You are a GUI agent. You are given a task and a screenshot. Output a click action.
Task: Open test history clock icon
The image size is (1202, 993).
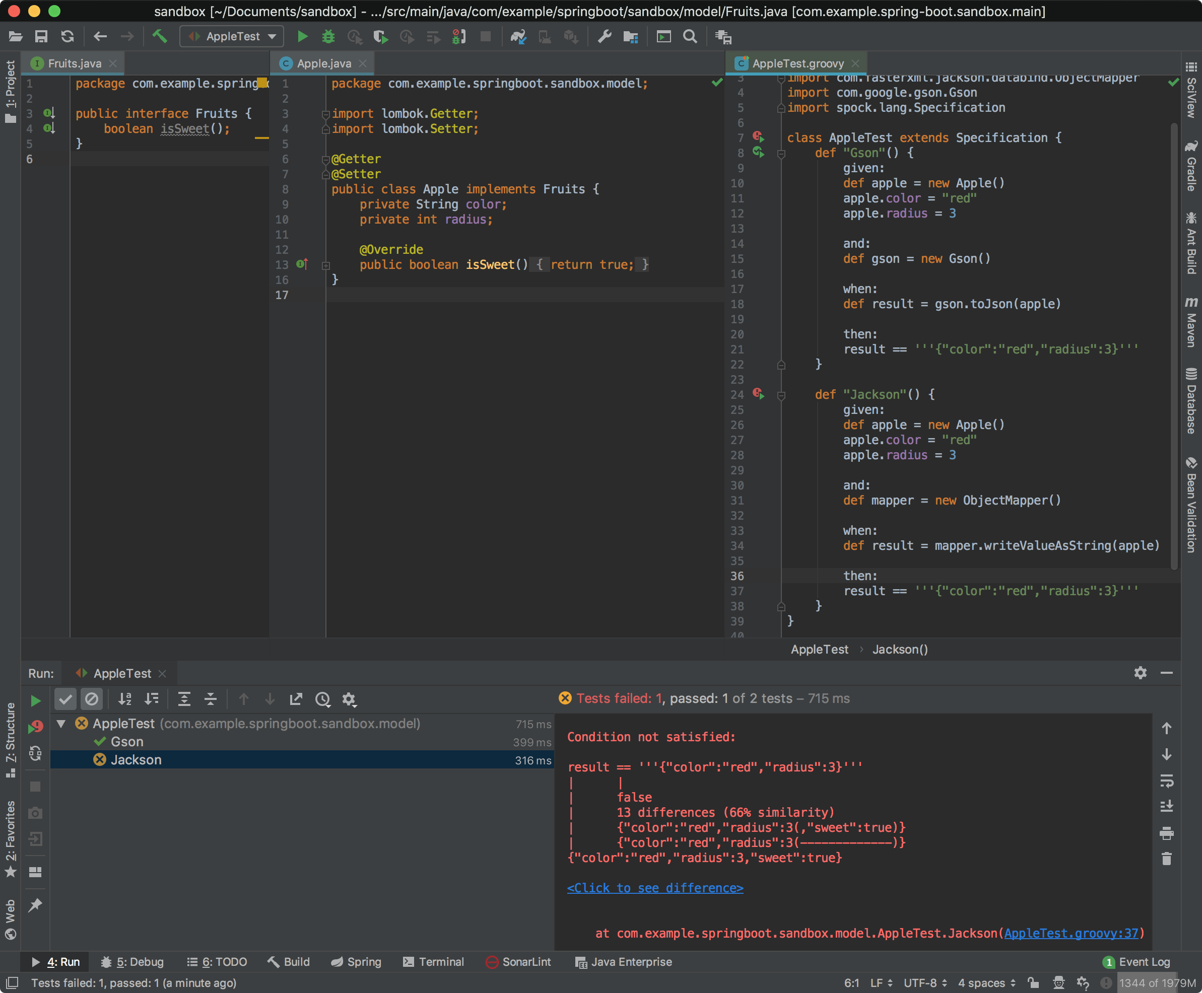point(323,699)
